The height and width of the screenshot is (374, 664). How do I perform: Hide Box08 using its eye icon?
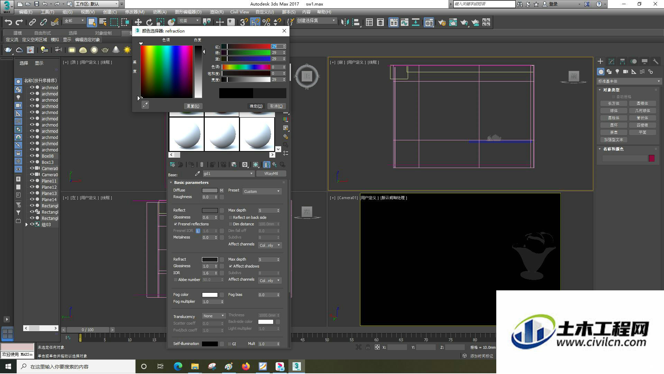click(x=32, y=156)
